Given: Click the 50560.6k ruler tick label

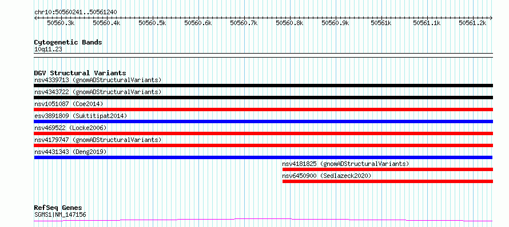Looking at the screenshot, I should click(198, 23).
